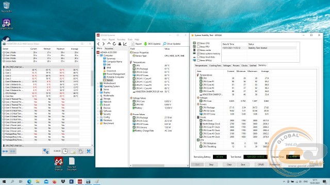The width and height of the screenshot is (330, 185).
Task: Enable the Stress GPU(s) checkbox
Action: [198, 61]
